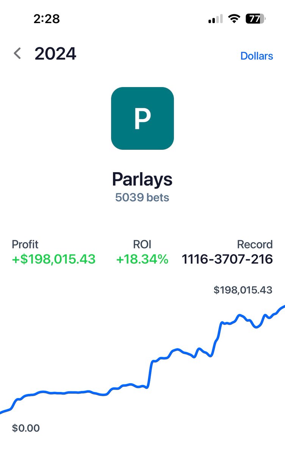Select the +18.34% ROI value

coord(142,260)
